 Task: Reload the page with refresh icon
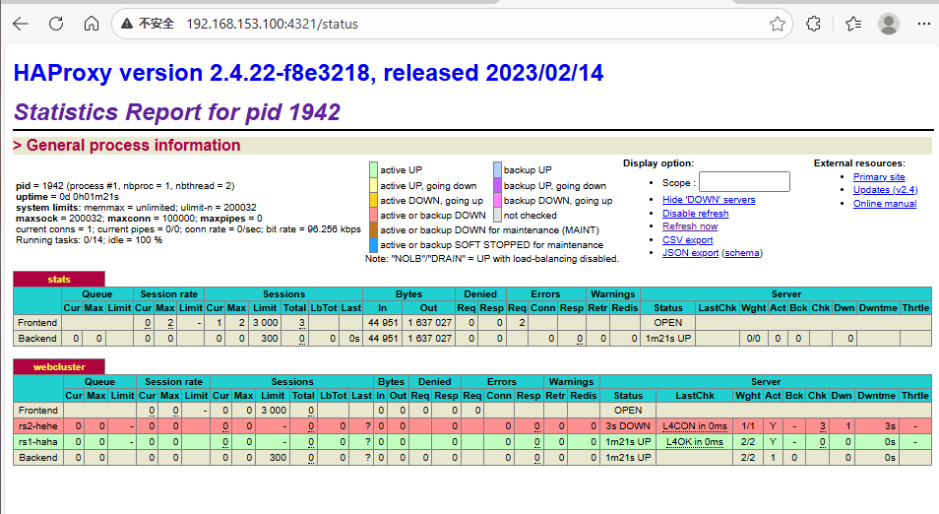56,24
